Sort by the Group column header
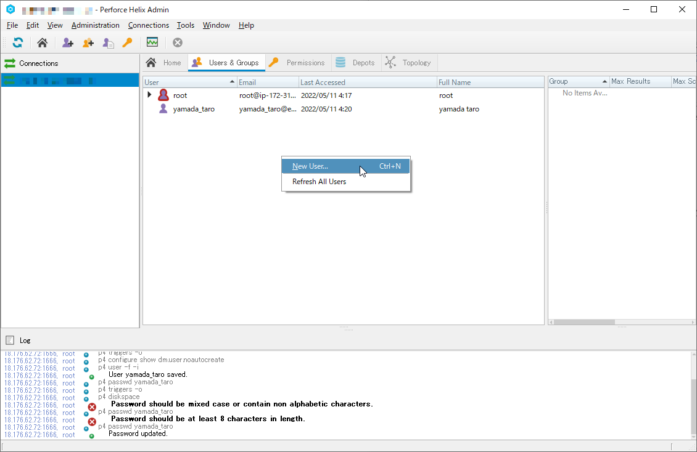Screen dimensions: 697x452 (x=574, y=81)
